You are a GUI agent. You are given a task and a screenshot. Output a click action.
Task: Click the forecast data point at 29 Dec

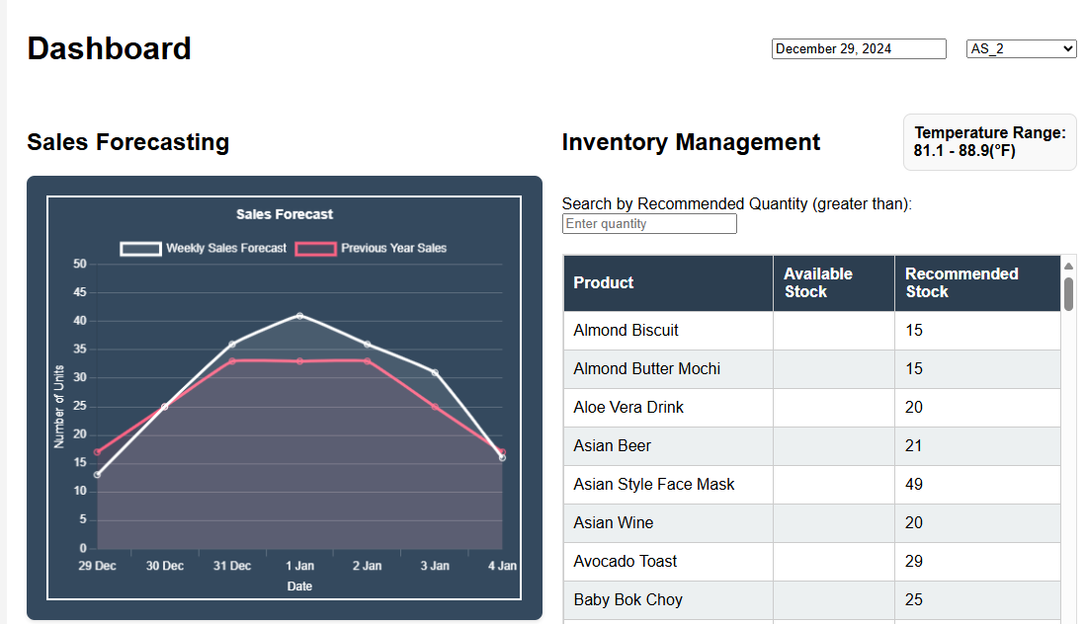coord(97,475)
